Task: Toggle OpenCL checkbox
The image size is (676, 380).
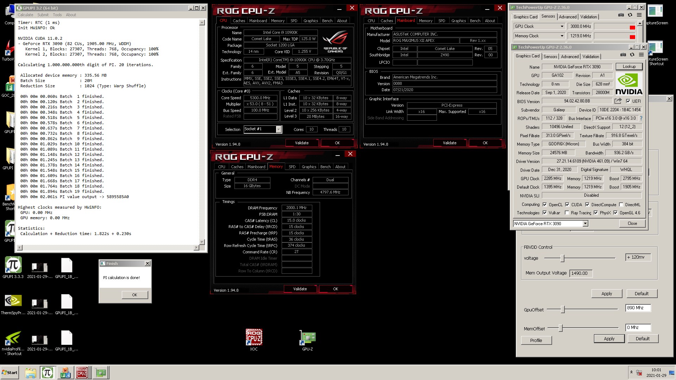Action: click(x=545, y=204)
